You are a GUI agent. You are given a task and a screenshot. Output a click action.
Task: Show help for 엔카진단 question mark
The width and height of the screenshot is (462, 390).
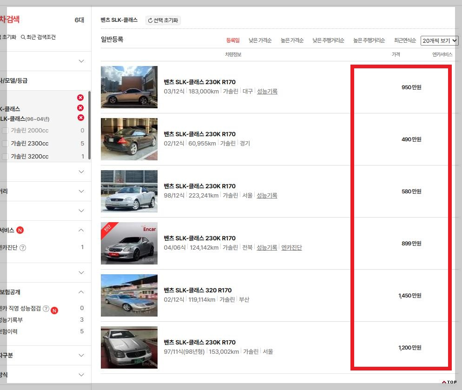coord(23,248)
